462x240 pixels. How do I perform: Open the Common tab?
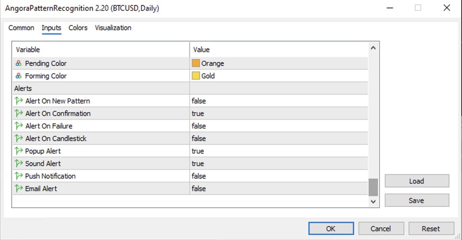click(x=21, y=28)
